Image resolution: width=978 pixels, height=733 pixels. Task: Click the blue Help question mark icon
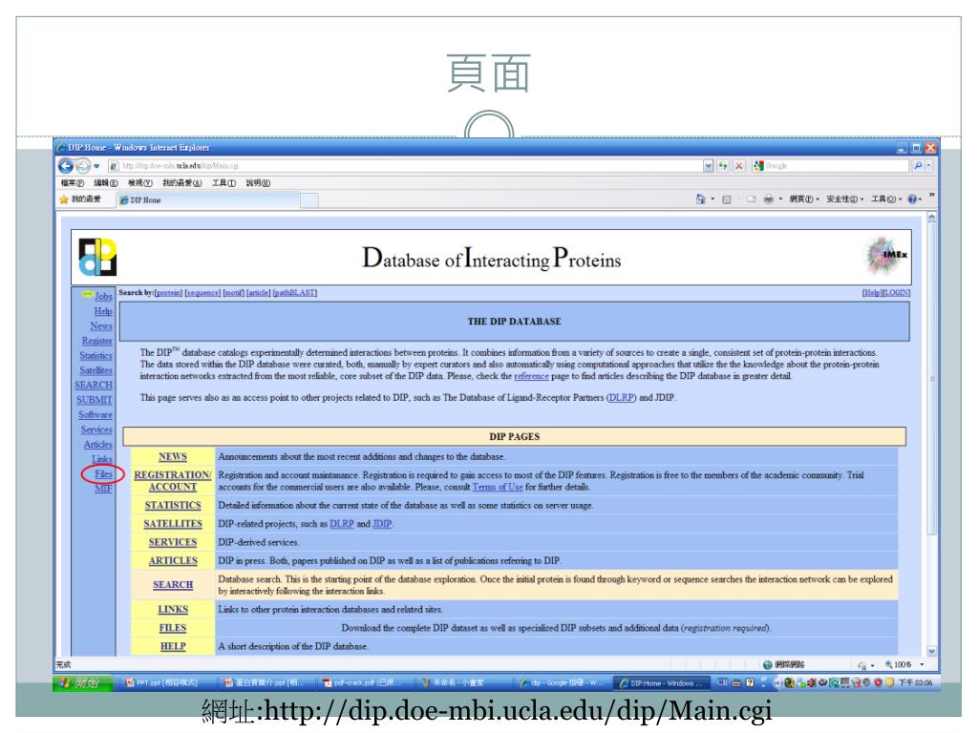point(912,199)
